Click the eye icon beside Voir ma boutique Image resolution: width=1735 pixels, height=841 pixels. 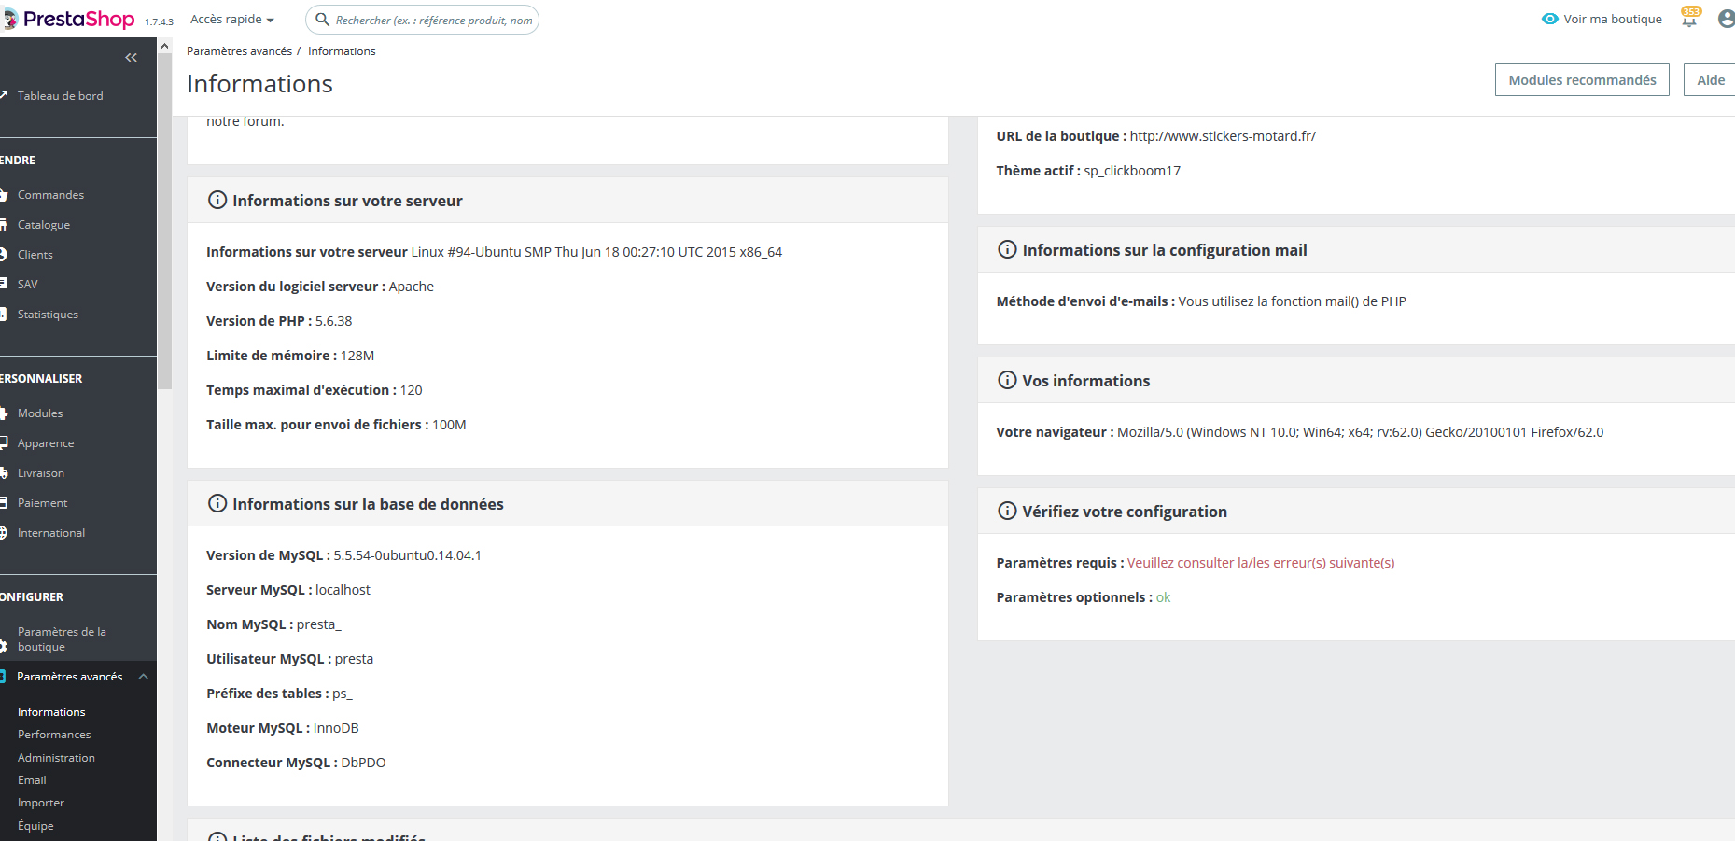tap(1550, 19)
